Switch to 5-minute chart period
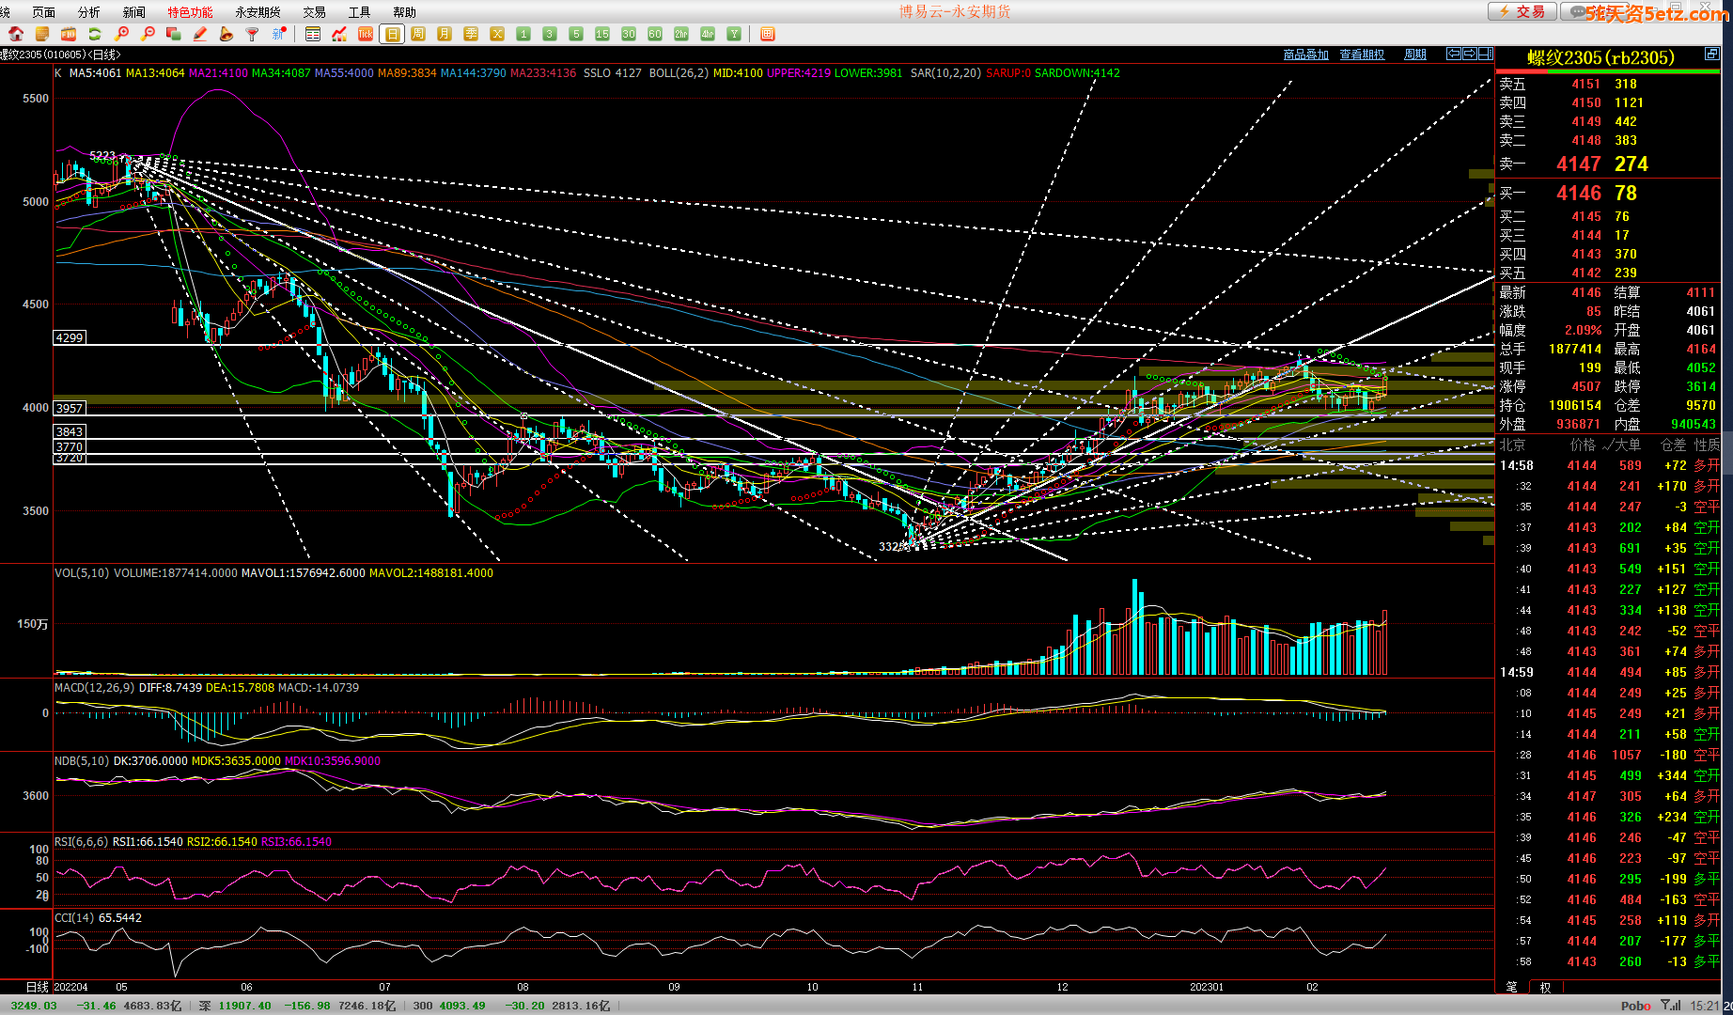This screenshot has height=1015, width=1733. [x=576, y=34]
